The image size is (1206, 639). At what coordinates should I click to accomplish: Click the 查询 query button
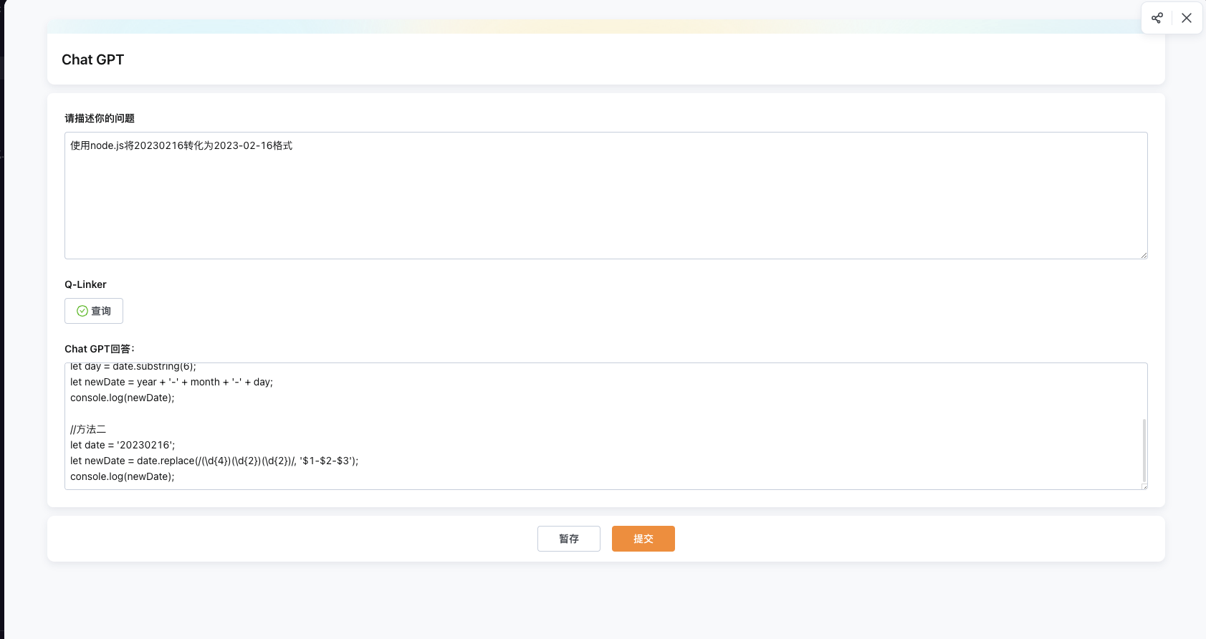coord(94,311)
